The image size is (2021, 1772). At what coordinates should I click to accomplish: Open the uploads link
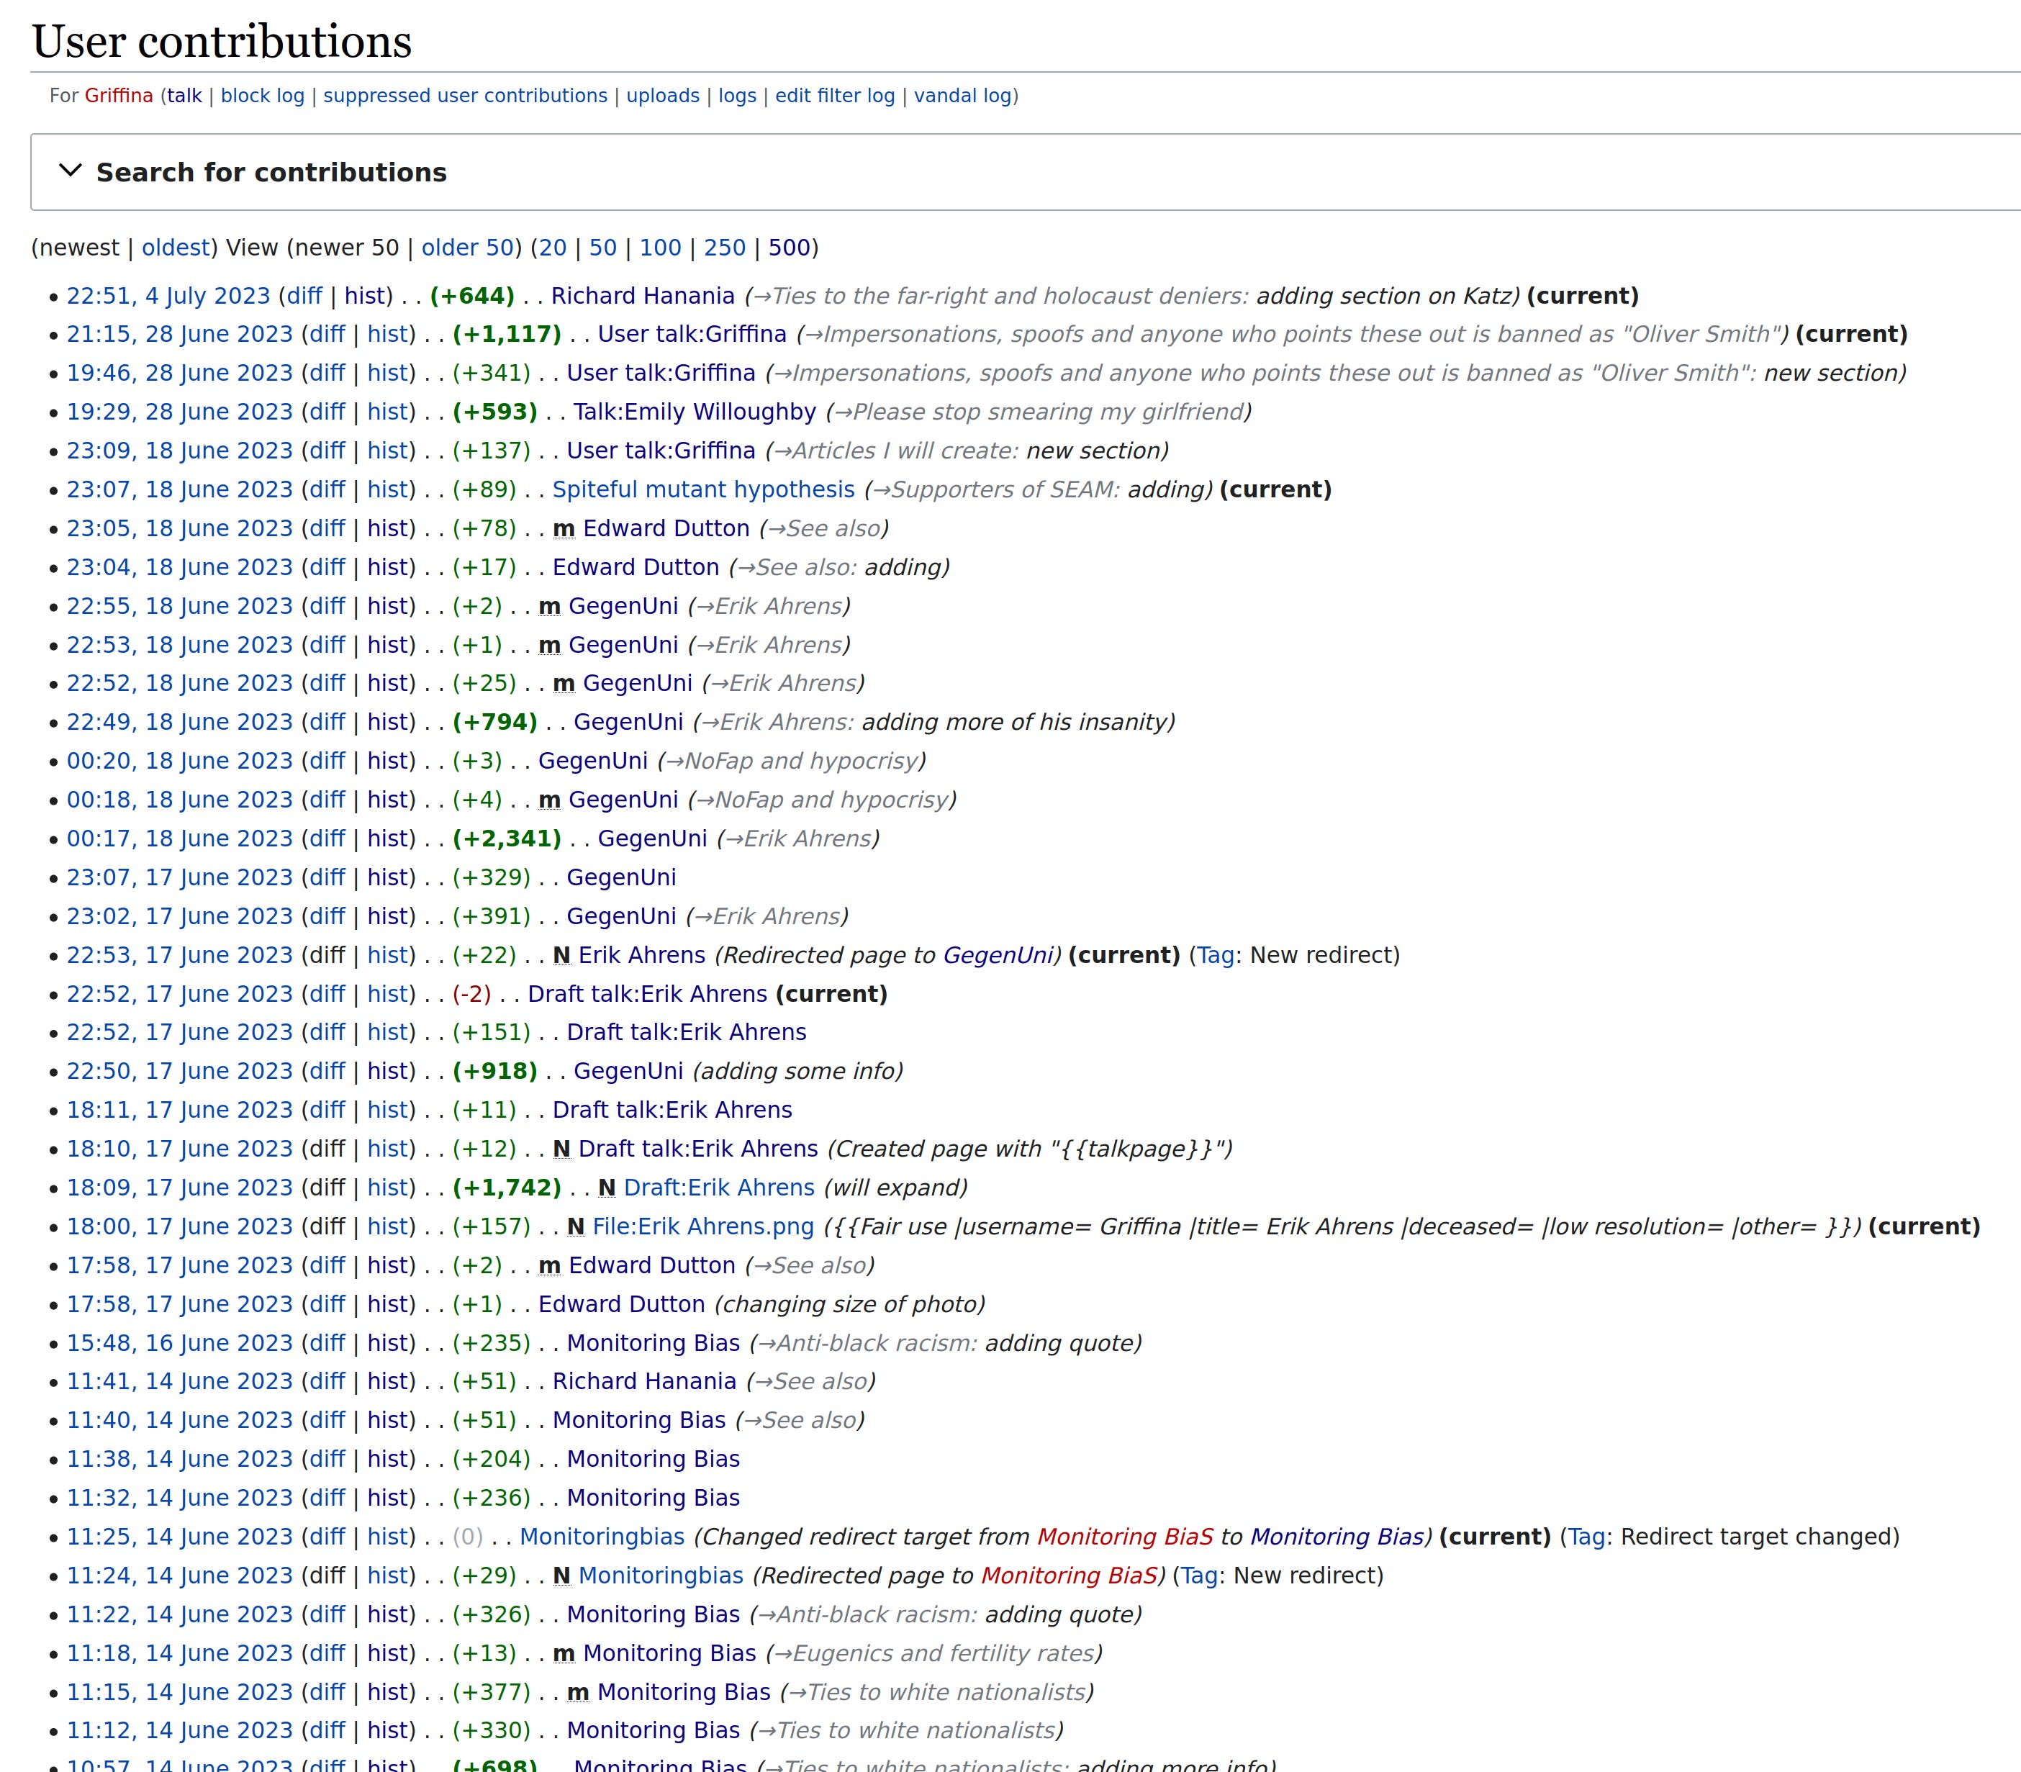[662, 96]
